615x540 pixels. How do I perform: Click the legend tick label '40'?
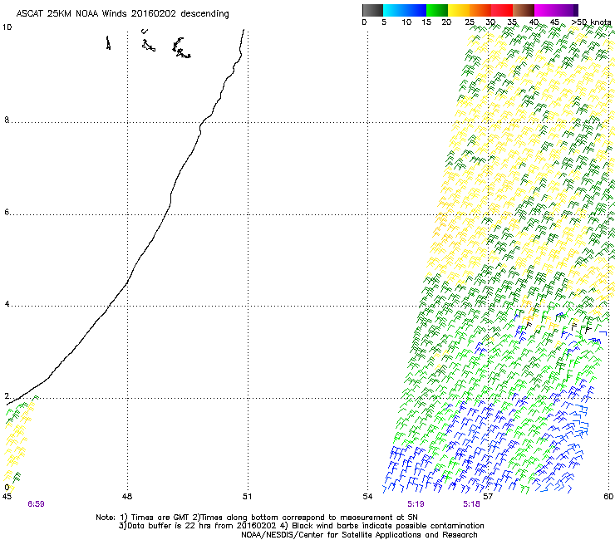point(534,22)
